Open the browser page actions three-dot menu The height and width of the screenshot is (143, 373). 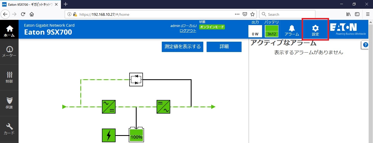[x=237, y=14]
